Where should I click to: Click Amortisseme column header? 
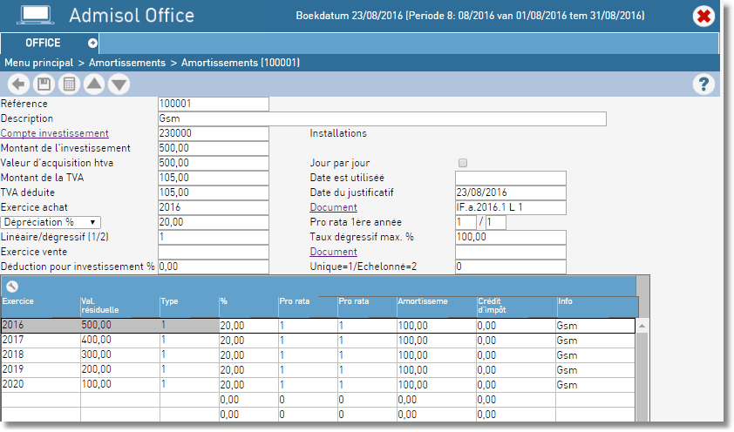[437, 307]
